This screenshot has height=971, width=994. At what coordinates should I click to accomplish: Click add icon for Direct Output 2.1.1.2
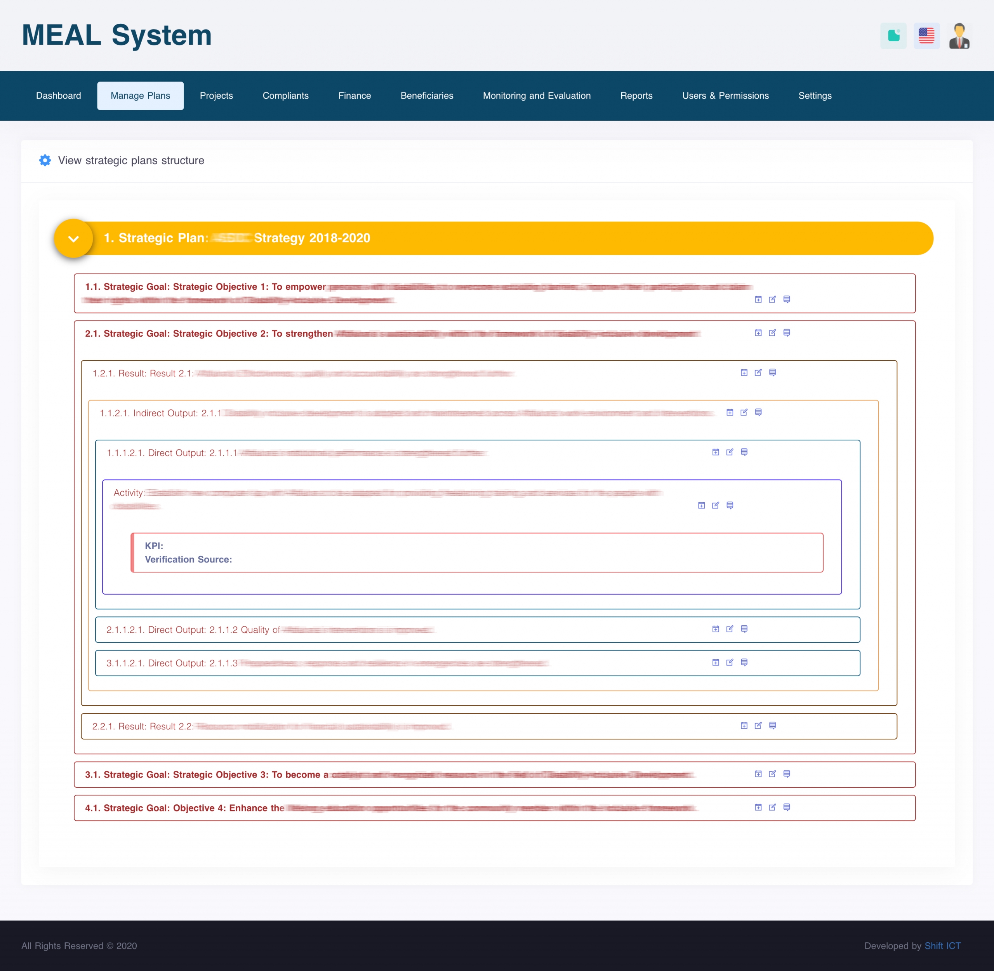[715, 629]
